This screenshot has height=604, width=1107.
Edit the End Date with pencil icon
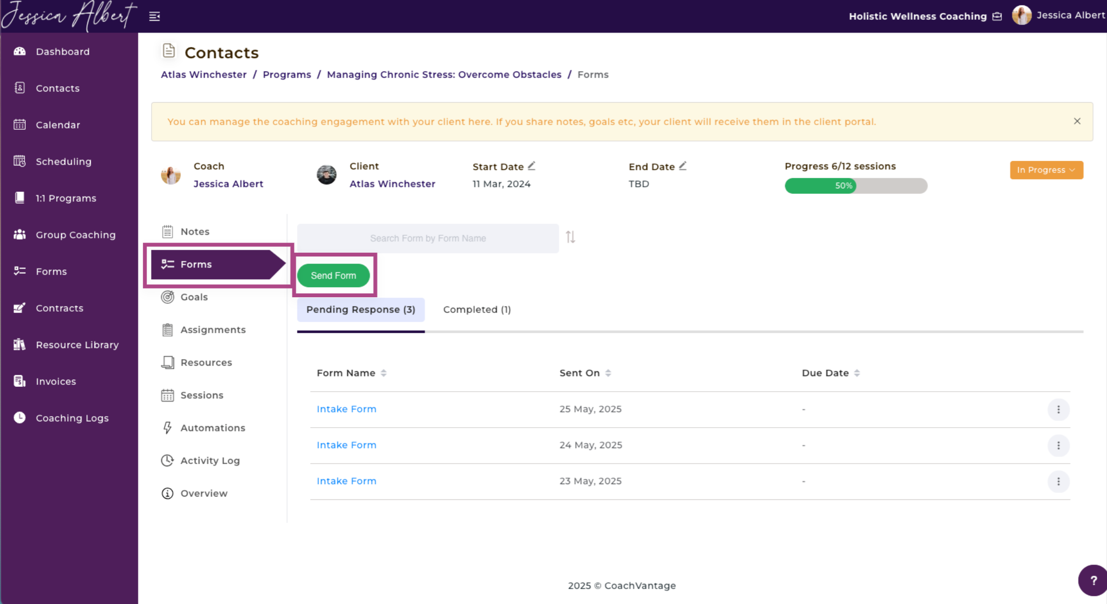click(x=683, y=166)
